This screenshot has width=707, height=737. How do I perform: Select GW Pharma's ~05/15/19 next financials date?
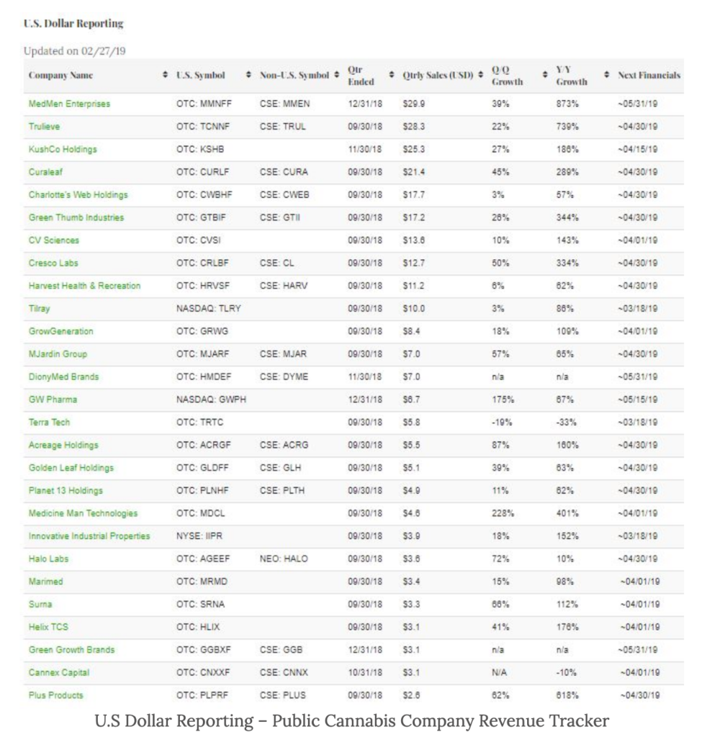[x=637, y=399]
